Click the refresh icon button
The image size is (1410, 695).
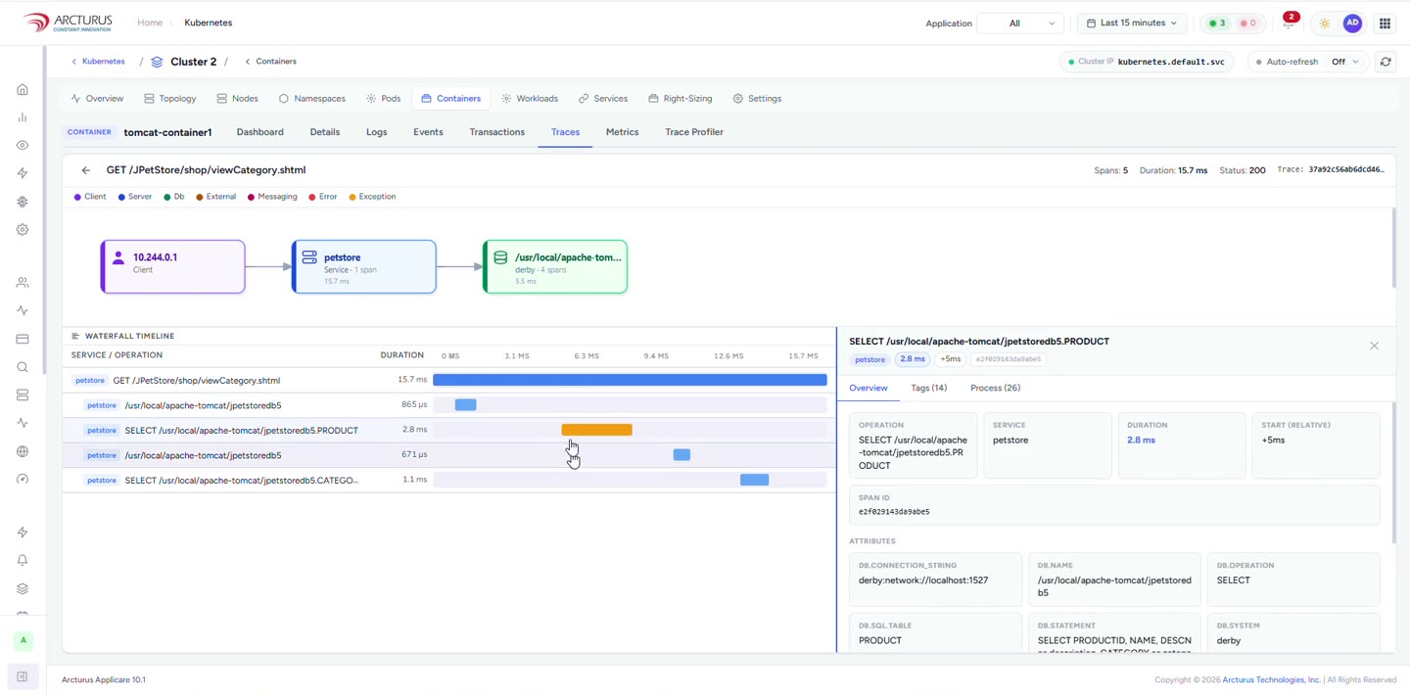pos(1386,62)
